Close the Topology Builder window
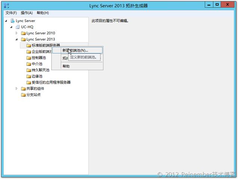The width and height of the screenshot is (238, 179). tap(228, 5)
